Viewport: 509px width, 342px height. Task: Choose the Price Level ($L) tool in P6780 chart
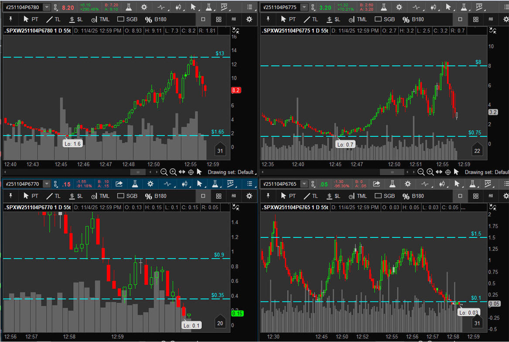pyautogui.click(x=75, y=20)
